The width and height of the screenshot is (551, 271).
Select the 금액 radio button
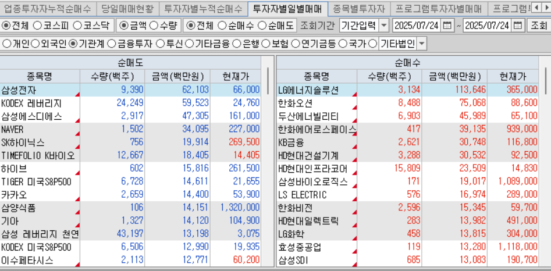(124, 26)
